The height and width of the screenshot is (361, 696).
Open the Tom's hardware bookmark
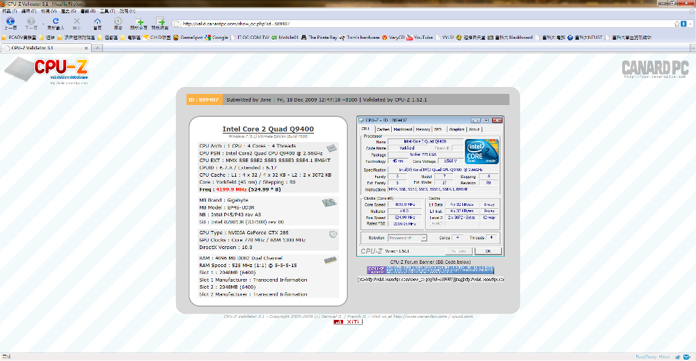click(360, 38)
